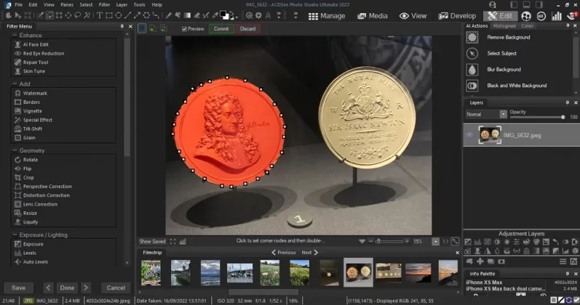
Task: Click the Commit button
Action: click(221, 29)
